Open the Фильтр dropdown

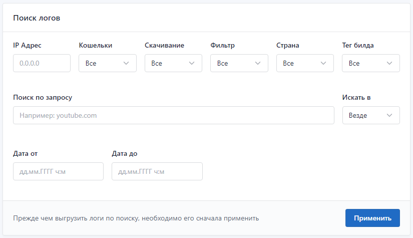pos(239,63)
